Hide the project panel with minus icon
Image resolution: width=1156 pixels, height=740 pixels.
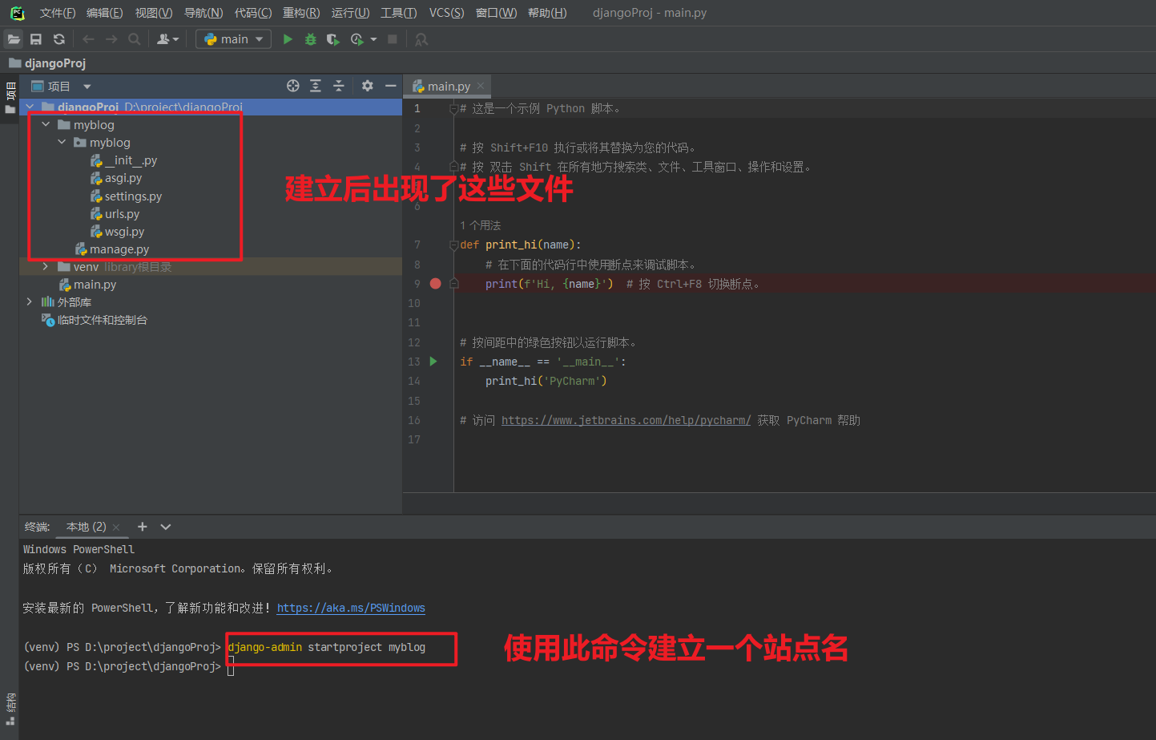point(391,86)
